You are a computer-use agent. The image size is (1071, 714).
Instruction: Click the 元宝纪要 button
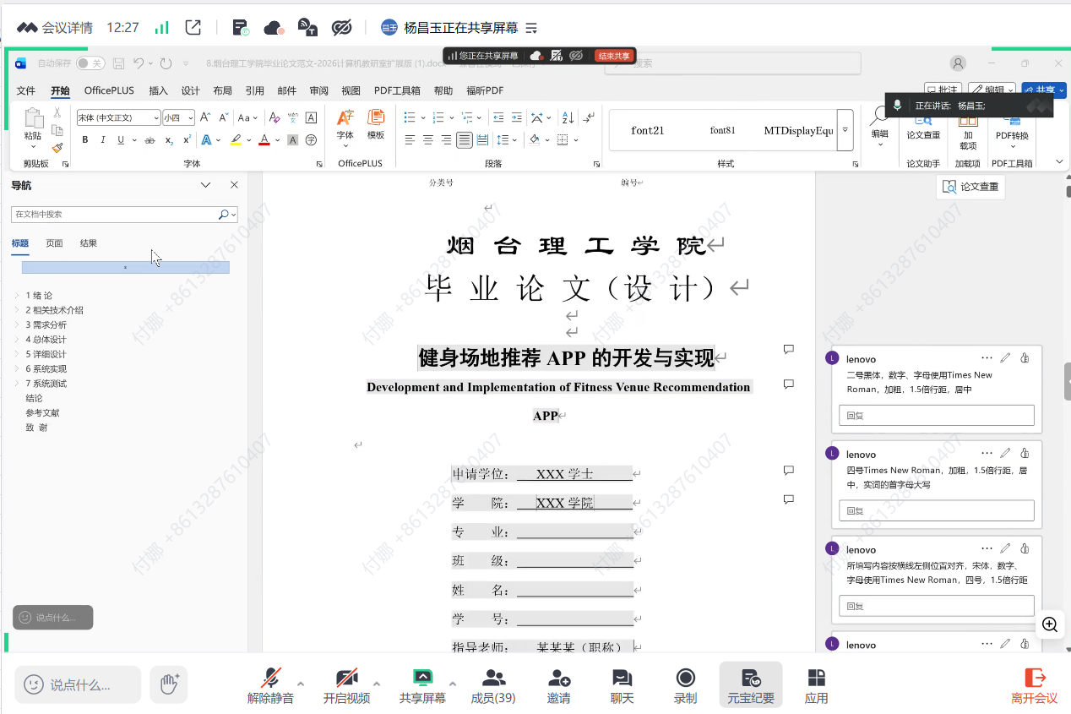pos(751,685)
